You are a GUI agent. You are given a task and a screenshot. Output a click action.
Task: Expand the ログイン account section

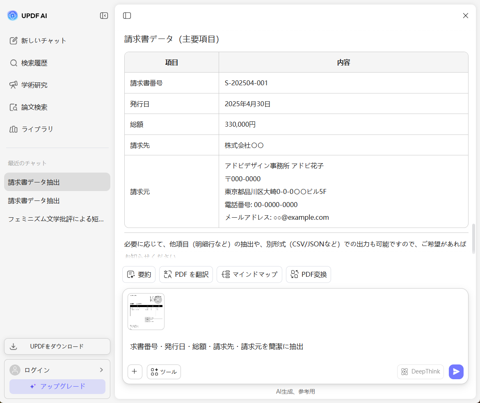(x=57, y=370)
